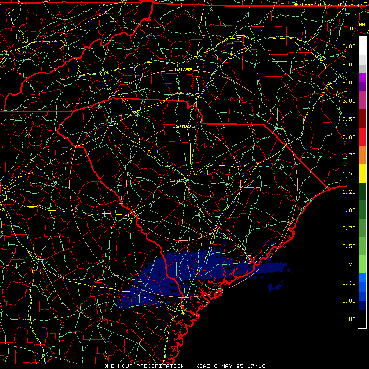Click the "1.50" legend value

tap(349, 174)
